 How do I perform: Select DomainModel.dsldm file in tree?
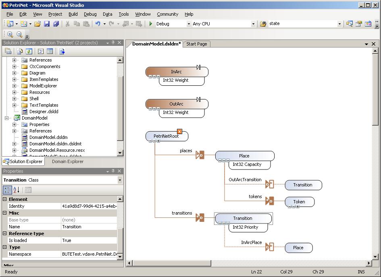point(48,137)
